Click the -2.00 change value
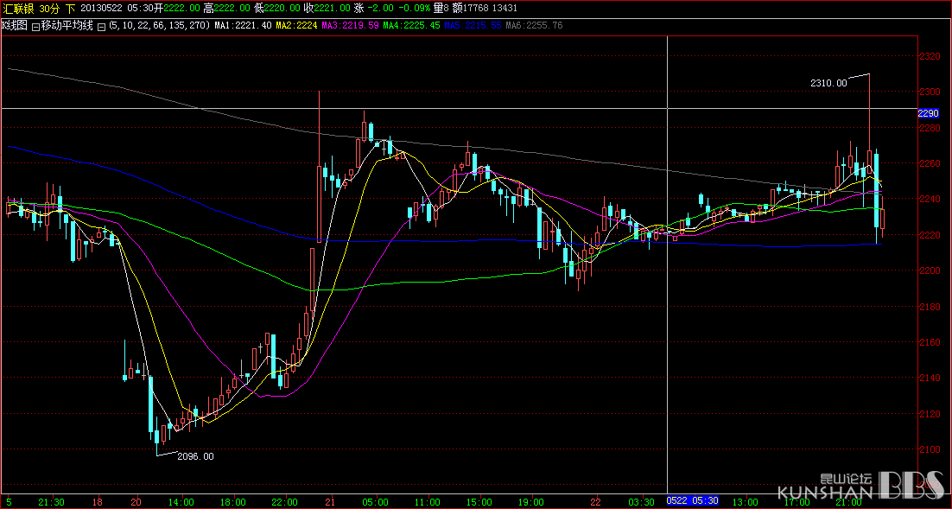Image resolution: width=952 pixels, height=509 pixels. click(380, 9)
